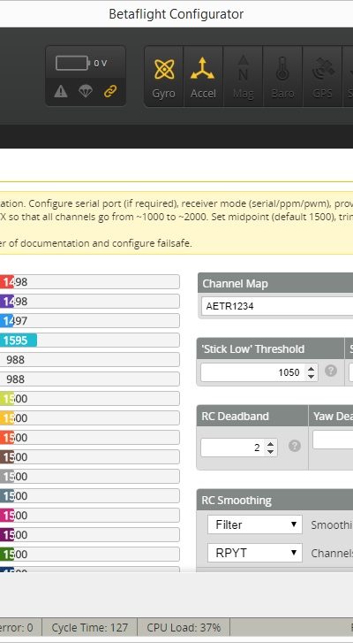
Task: Click help icon beside RC Deadband
Action: click(x=295, y=446)
